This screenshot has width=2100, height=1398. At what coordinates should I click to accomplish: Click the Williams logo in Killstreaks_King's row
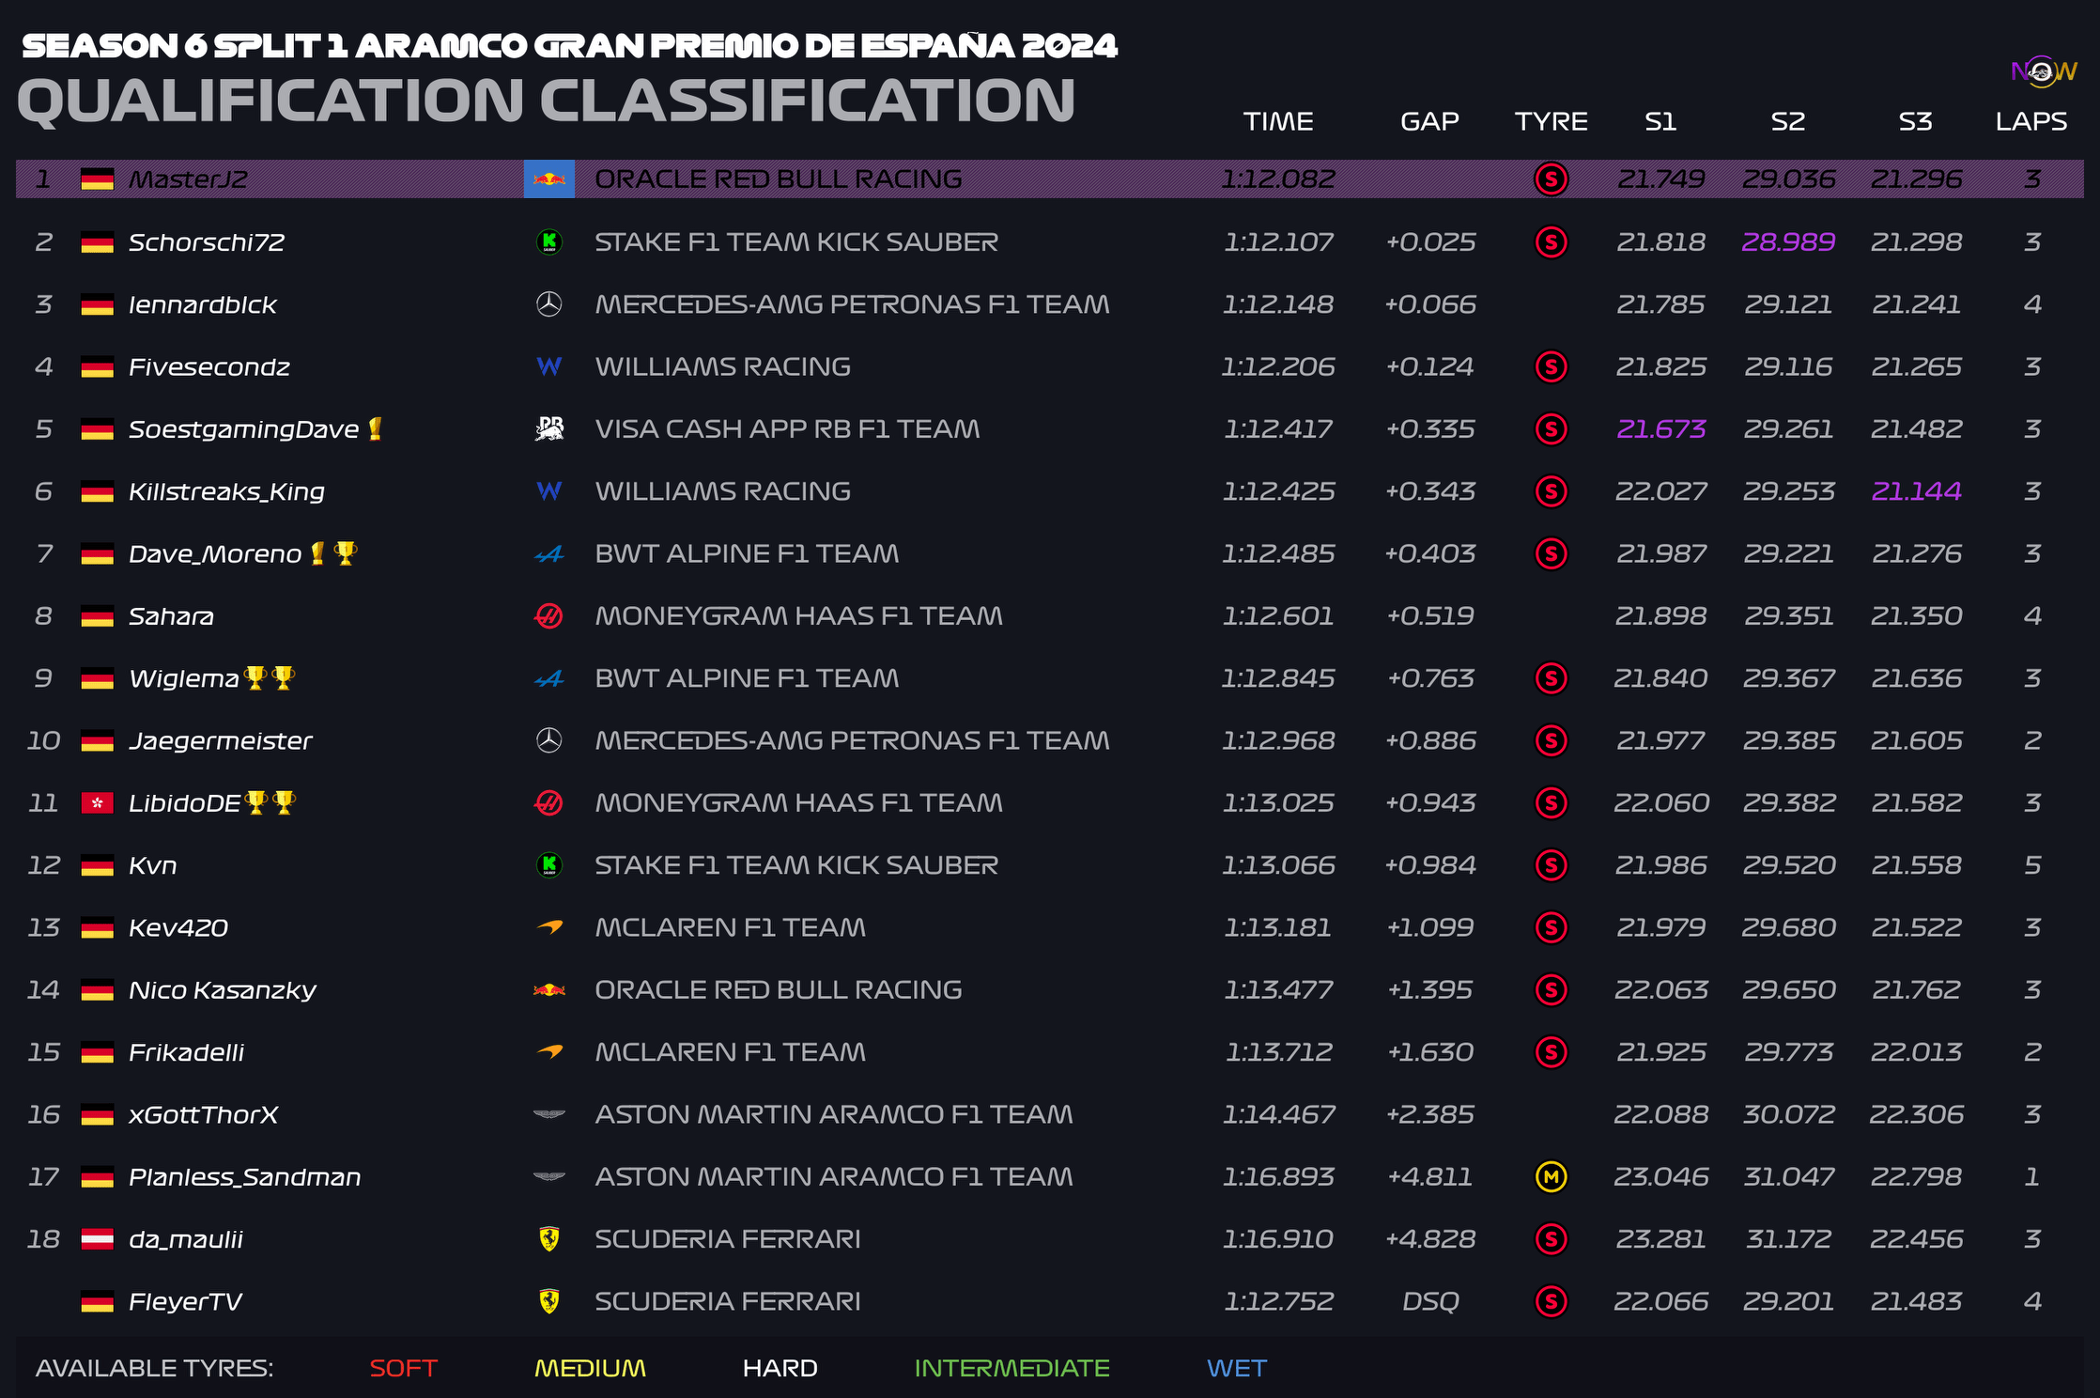coord(549,491)
